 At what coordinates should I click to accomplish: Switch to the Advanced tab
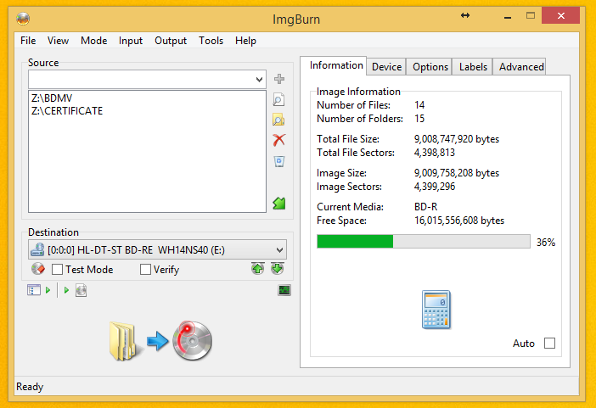click(x=521, y=67)
